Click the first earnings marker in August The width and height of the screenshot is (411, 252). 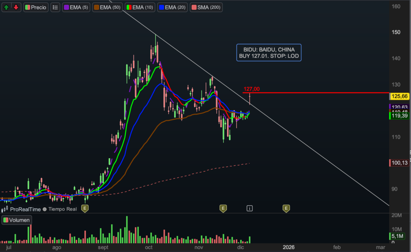click(85, 208)
